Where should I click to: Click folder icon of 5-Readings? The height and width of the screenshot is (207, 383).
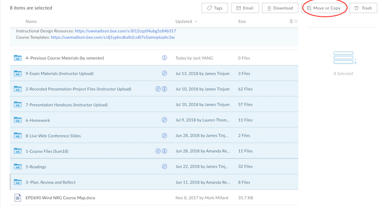coord(18,167)
